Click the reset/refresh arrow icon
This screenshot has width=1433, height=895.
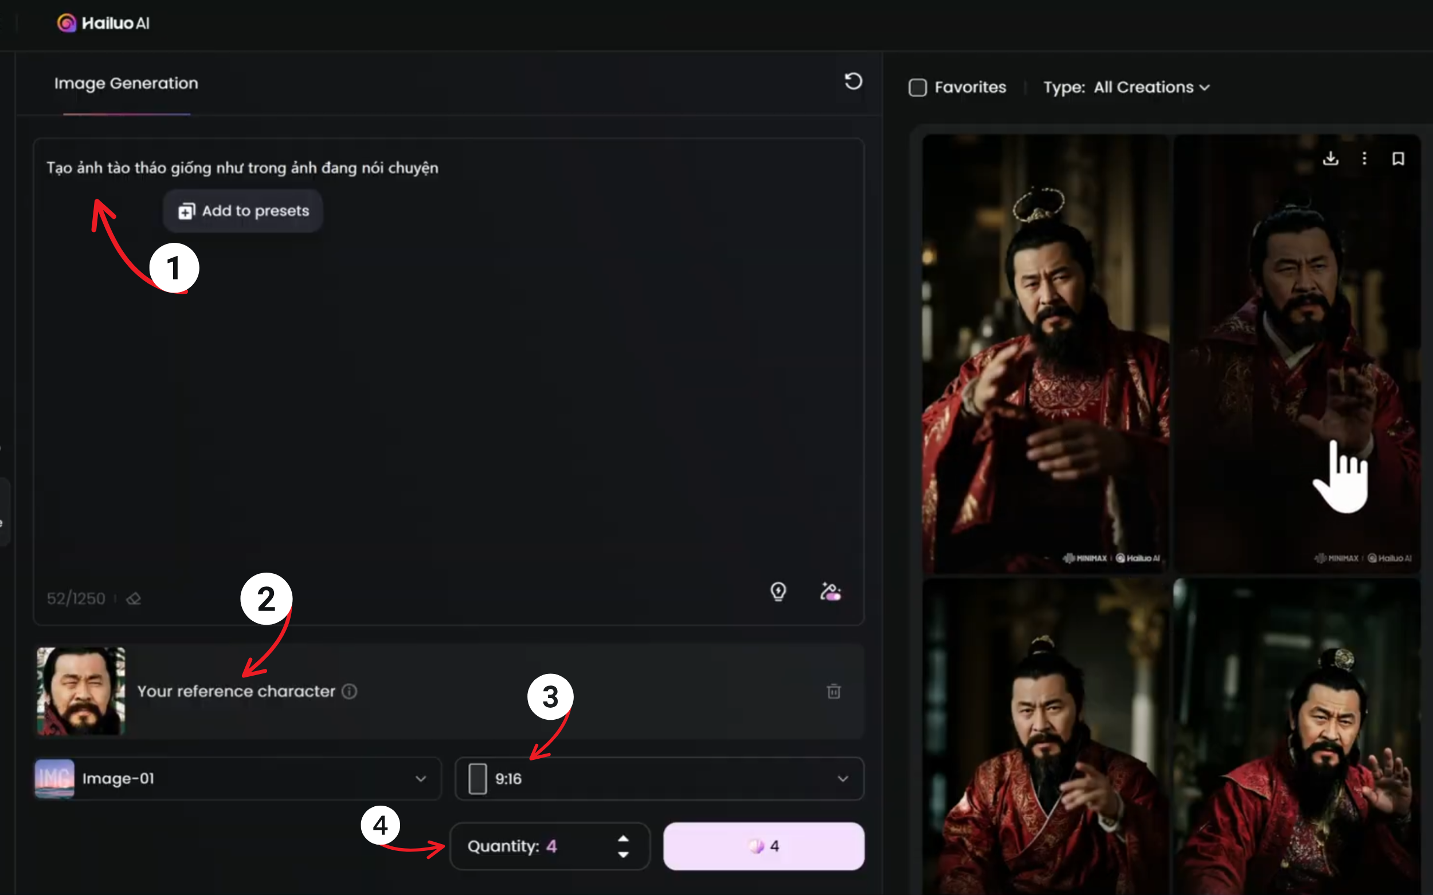pyautogui.click(x=853, y=81)
